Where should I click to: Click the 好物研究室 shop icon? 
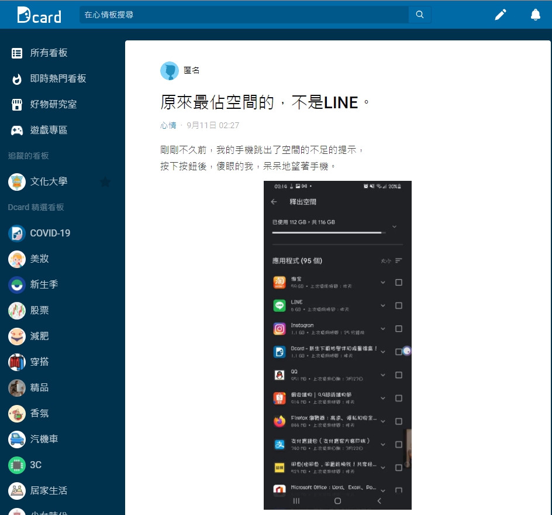[17, 105]
